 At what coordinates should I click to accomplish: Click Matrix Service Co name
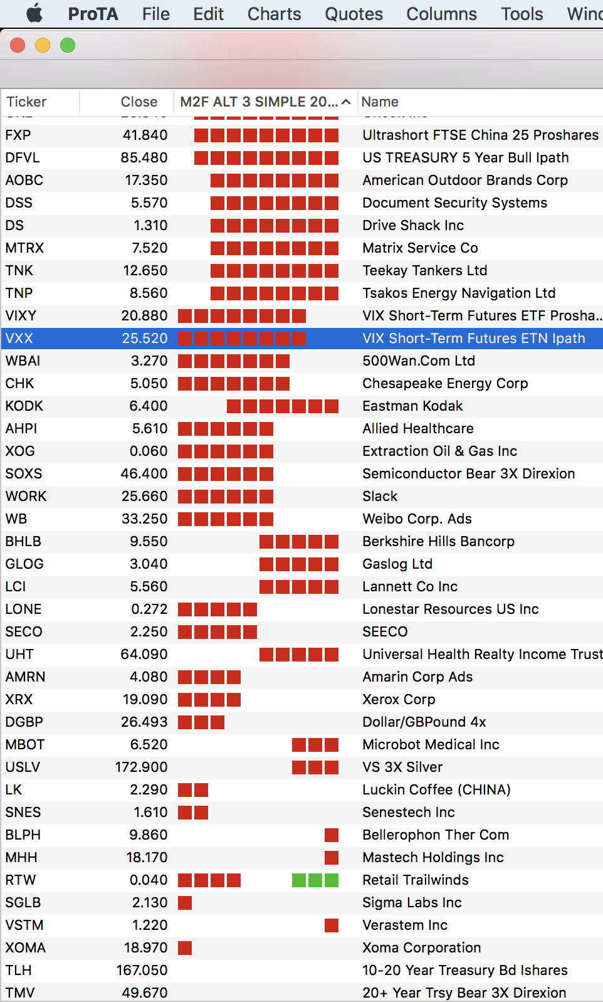point(420,248)
